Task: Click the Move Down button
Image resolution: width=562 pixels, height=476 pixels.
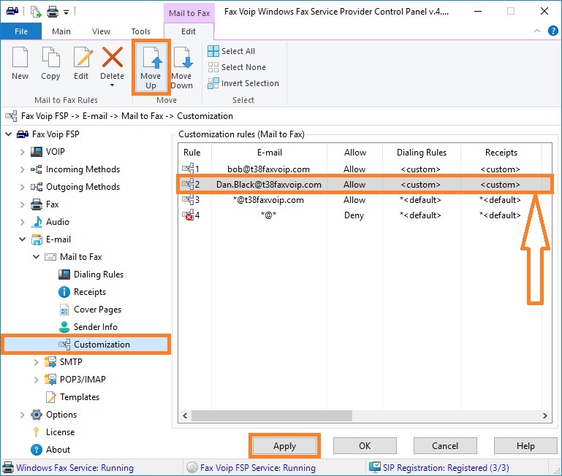Action: pos(182,66)
